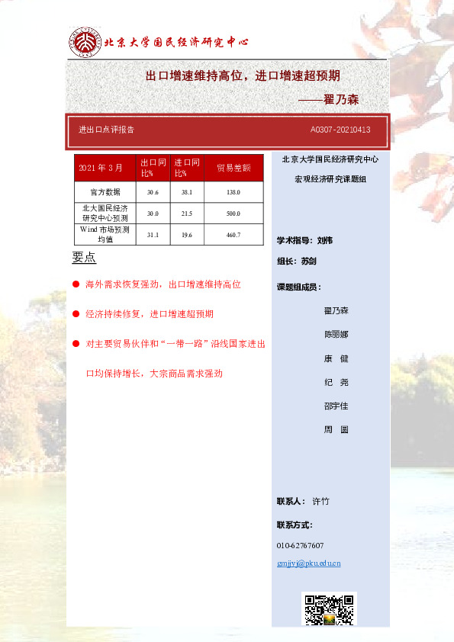The width and height of the screenshot is (454, 642).
Task: Click sidebar heading 北京大学国民经济研究中心
Action: click(330, 159)
